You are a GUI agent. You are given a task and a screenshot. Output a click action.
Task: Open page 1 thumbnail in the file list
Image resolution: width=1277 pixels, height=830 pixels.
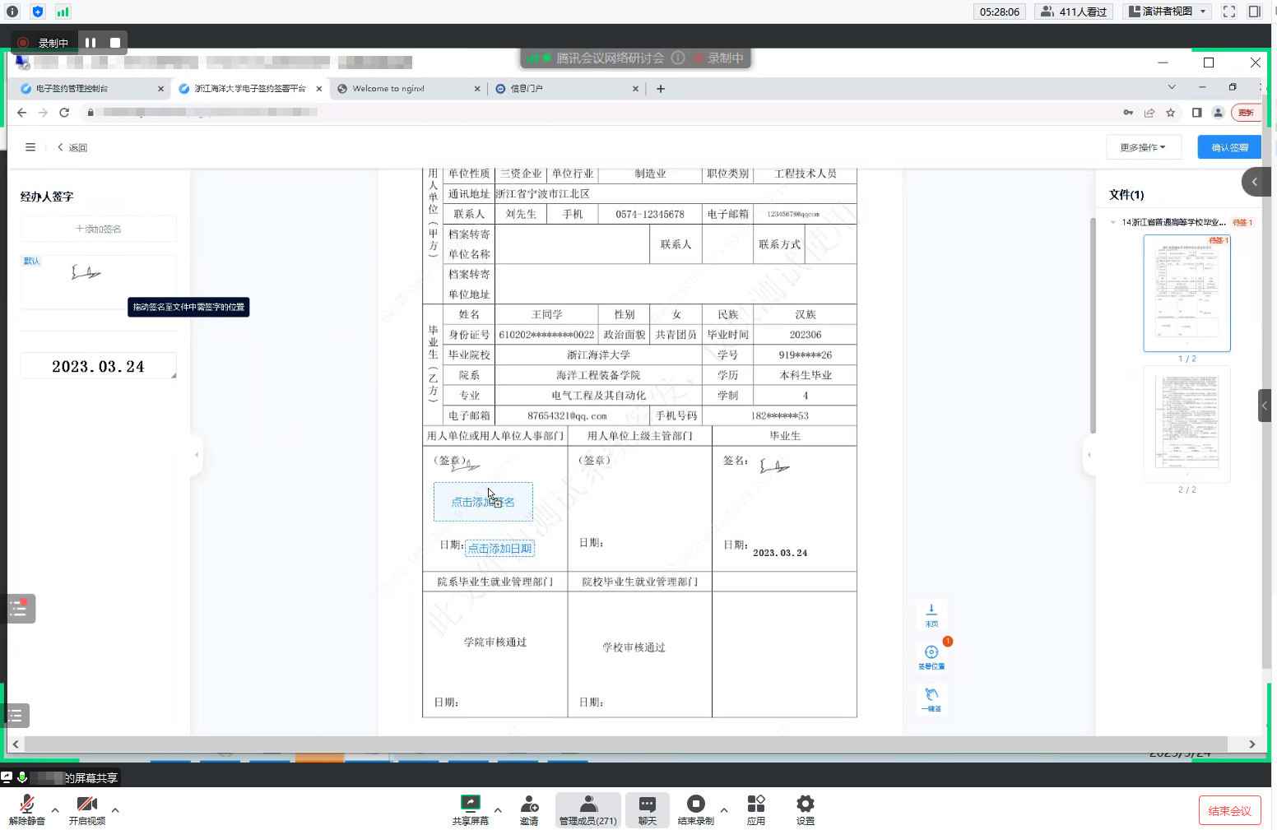[1186, 293]
